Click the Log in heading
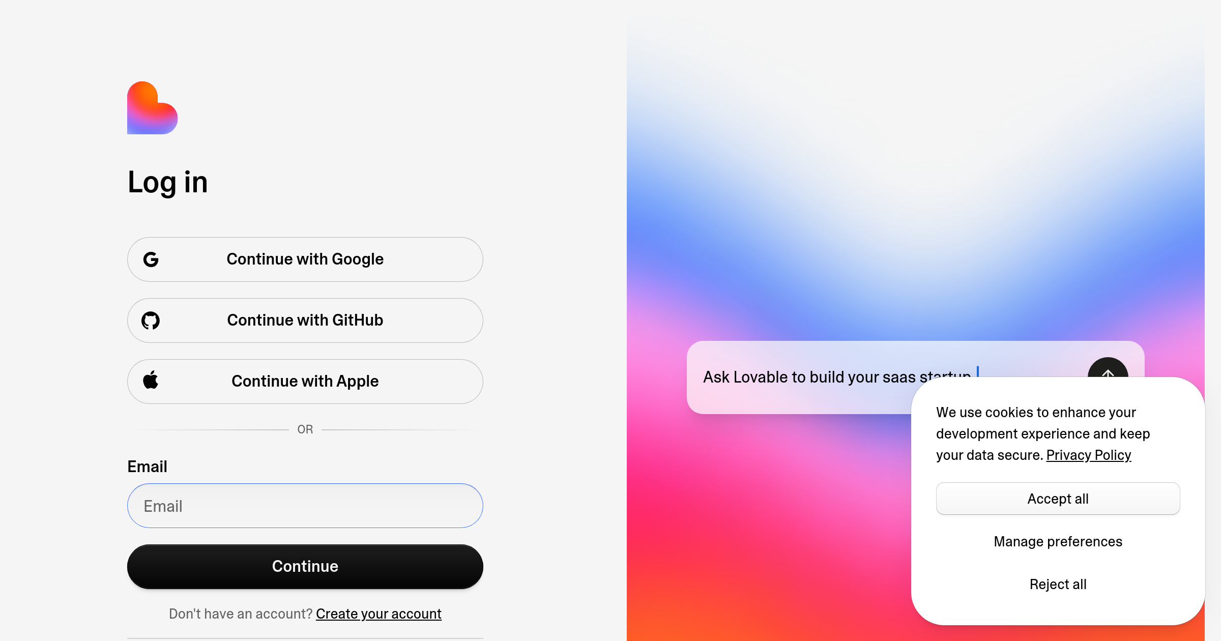 pyautogui.click(x=167, y=182)
